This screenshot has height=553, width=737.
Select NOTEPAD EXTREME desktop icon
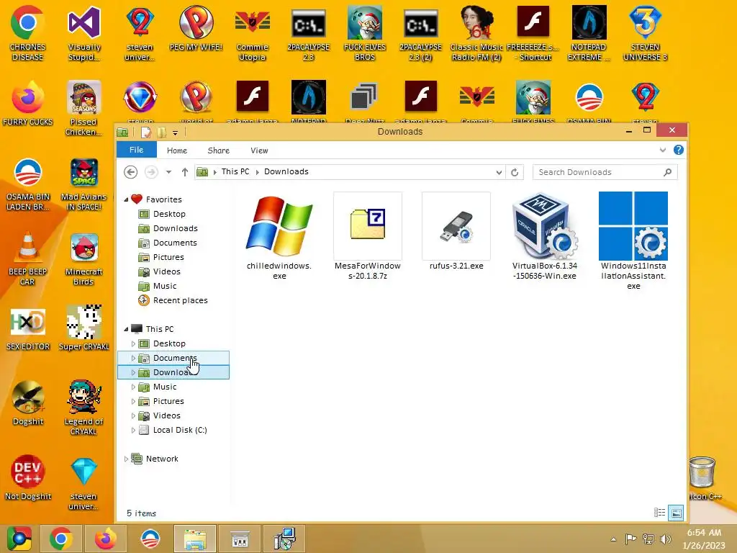[x=589, y=33]
